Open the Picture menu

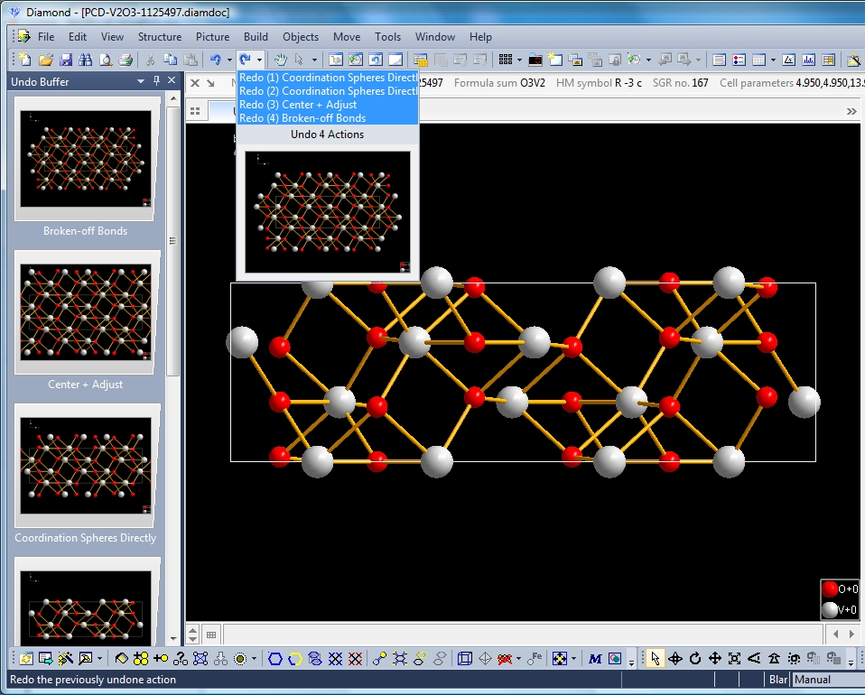pos(212,37)
